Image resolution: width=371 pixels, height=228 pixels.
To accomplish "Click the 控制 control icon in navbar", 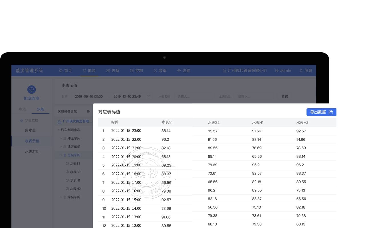I will tap(132, 71).
